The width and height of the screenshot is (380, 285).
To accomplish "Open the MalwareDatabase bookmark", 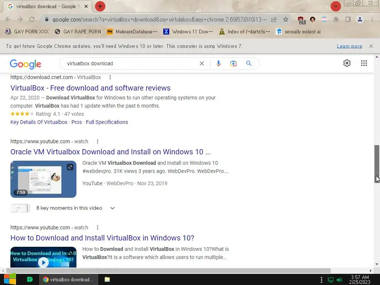I will tap(132, 32).
